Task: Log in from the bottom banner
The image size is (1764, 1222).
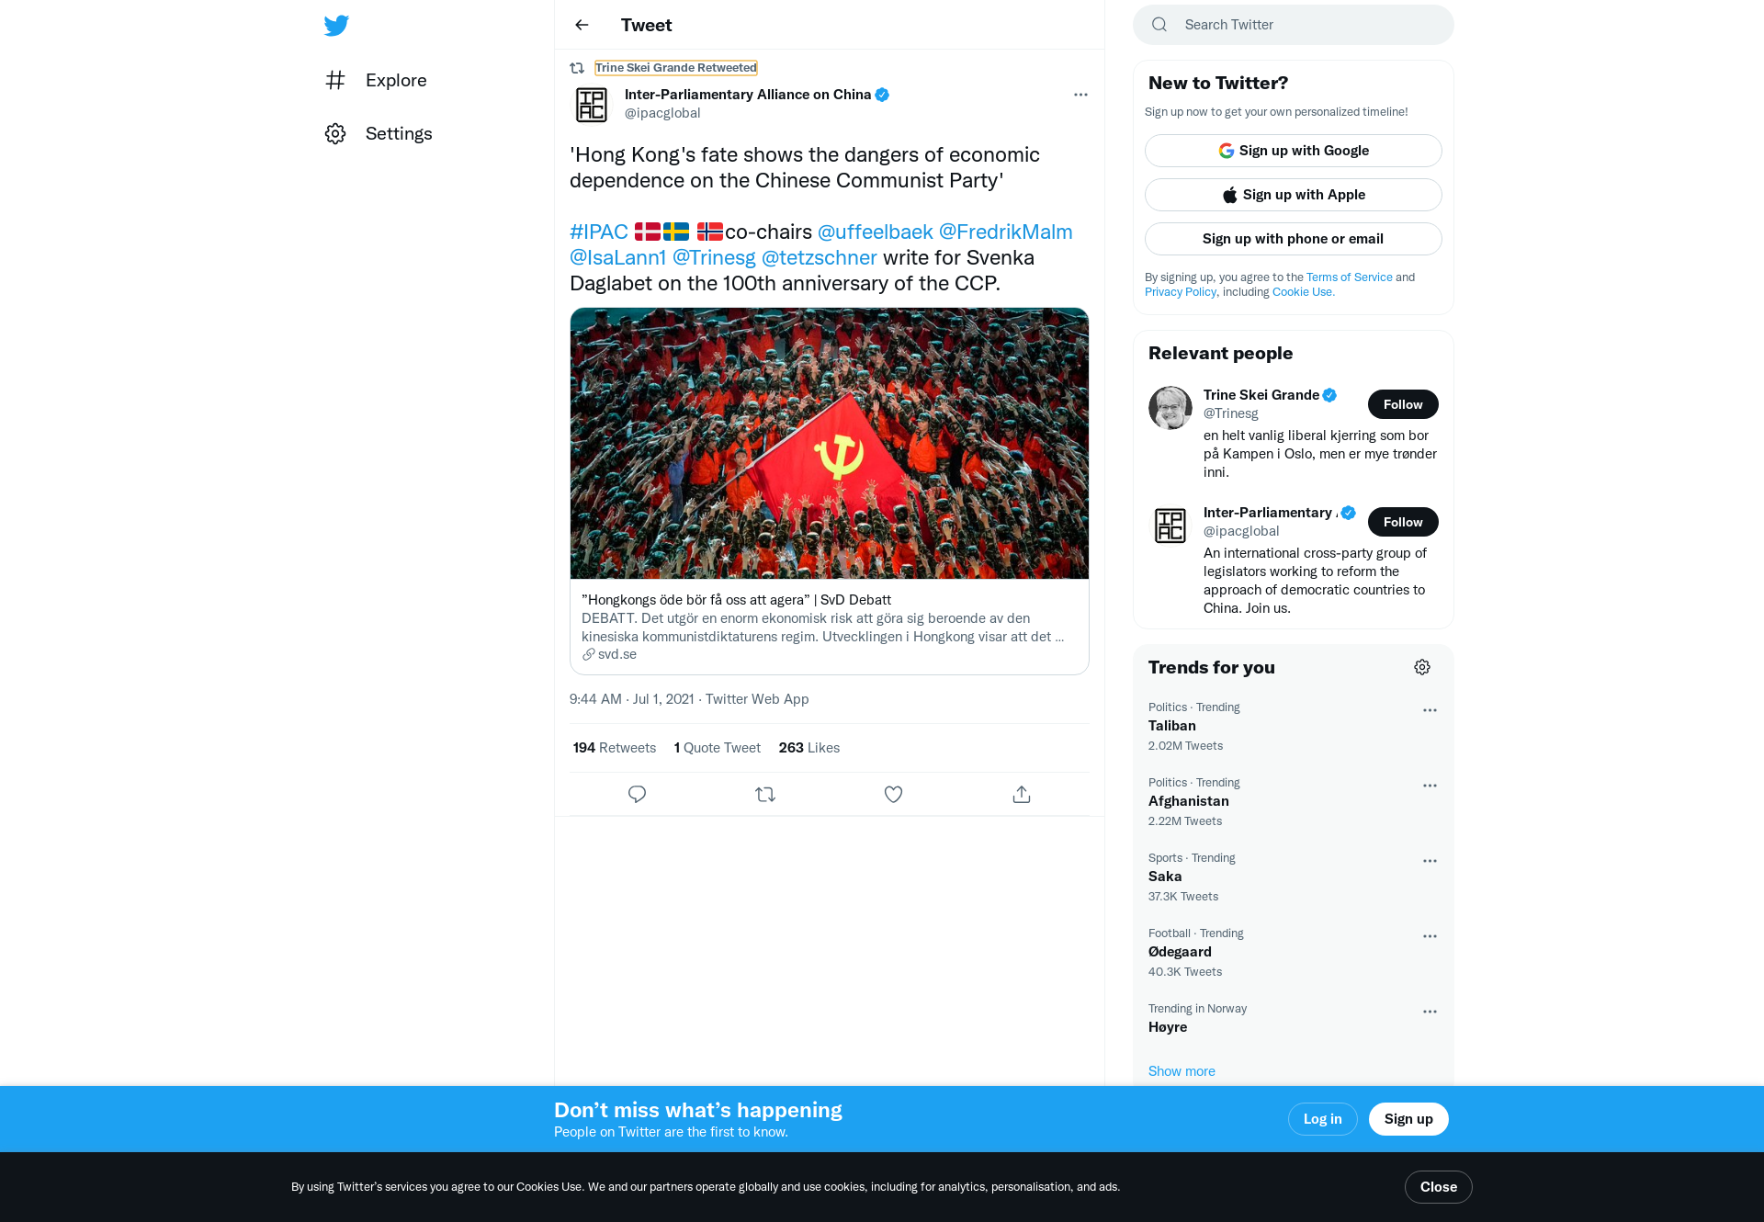Action: coord(1323,1119)
